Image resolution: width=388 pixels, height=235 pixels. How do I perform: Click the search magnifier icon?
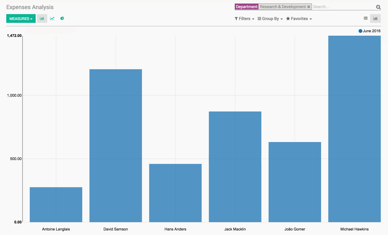click(x=378, y=7)
